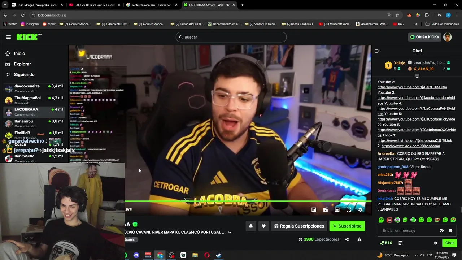
Task: Click the chat message input field
Action: [x=408, y=230]
